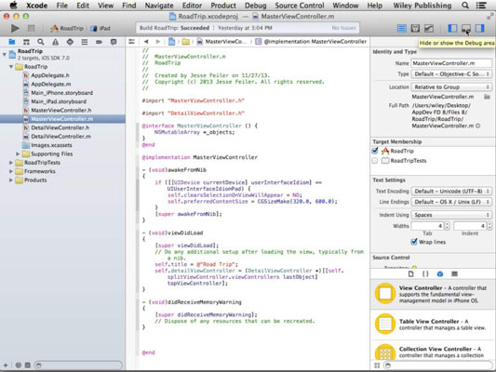Check RoadTripTests target membership
Image resolution: width=496 pixels, height=372 pixels.
pyautogui.click(x=375, y=161)
